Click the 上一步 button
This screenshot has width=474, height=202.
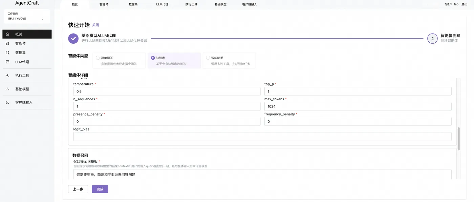click(x=78, y=189)
